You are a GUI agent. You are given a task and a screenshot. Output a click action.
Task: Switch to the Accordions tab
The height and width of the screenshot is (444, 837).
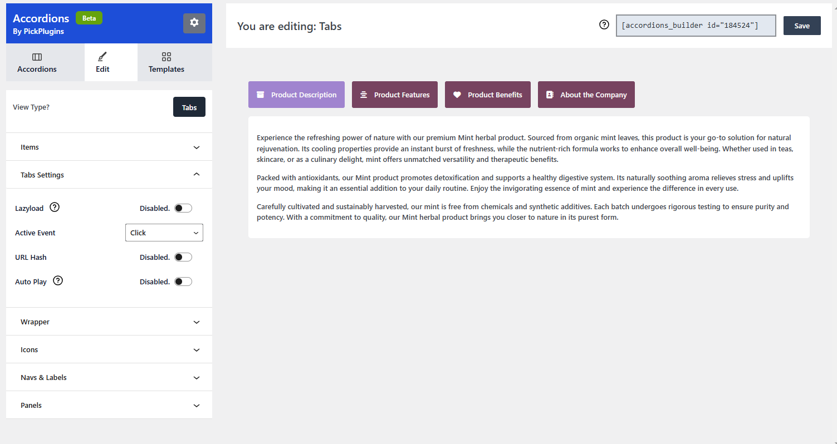pos(37,62)
